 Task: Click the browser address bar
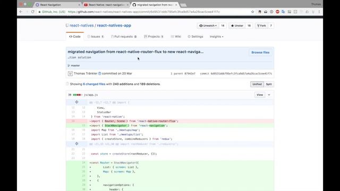pos(144,12)
